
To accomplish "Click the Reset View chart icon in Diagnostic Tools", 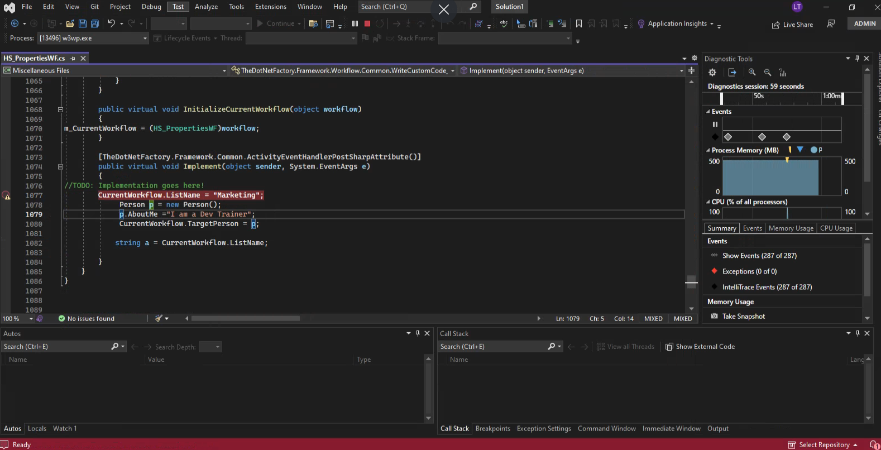I will (783, 73).
